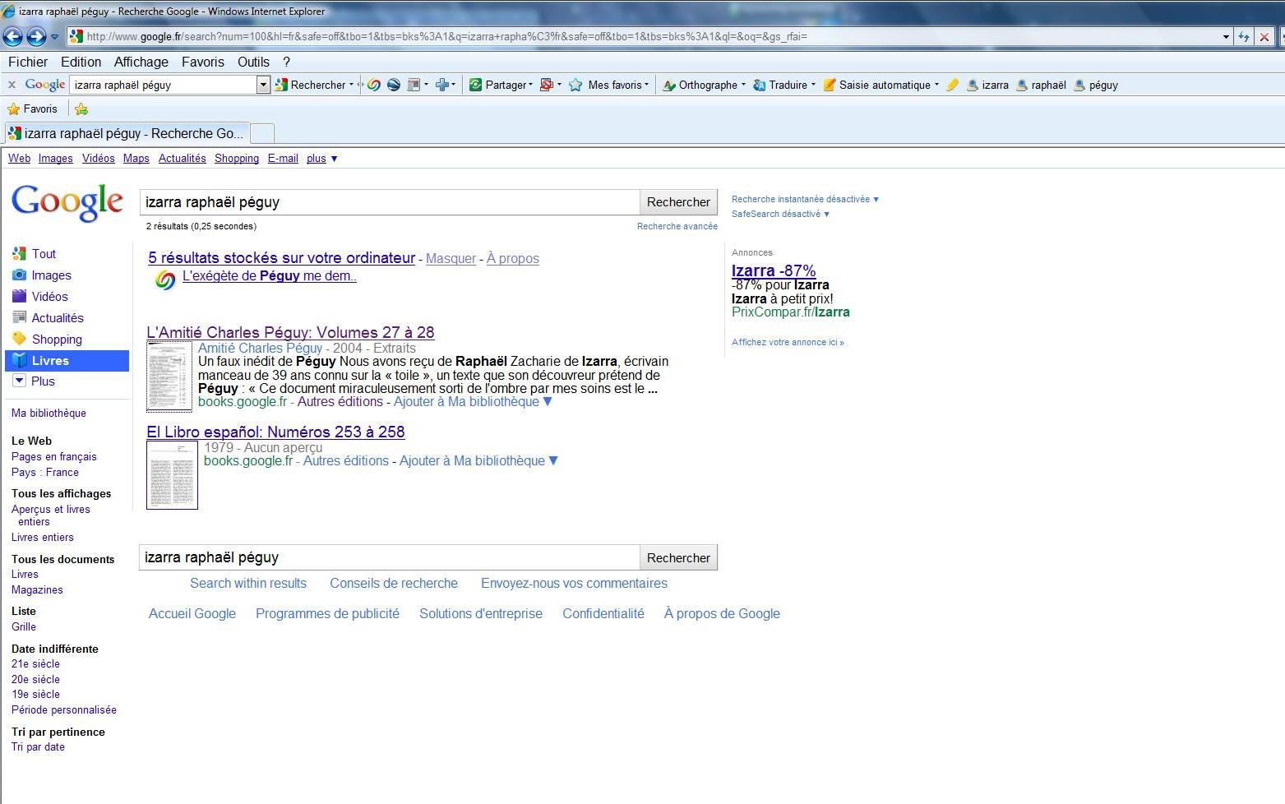Click the add to favorites bar icon
The image size is (1285, 804).
(81, 109)
